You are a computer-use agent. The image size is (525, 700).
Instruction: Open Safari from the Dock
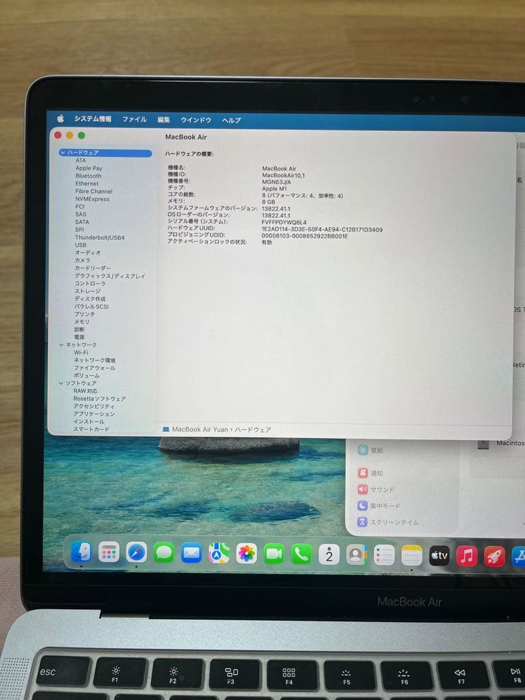pos(136,555)
